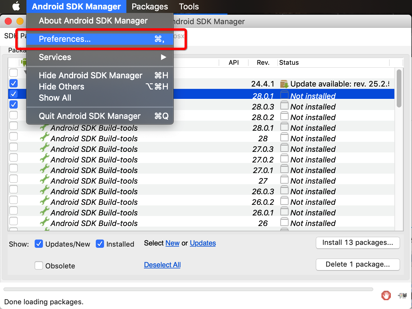Toggle the Updates/New show filter checkbox
The image size is (412, 309).
(x=39, y=244)
